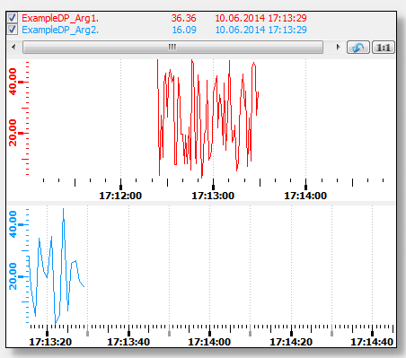Click the red value 36.36

pyautogui.click(x=183, y=18)
